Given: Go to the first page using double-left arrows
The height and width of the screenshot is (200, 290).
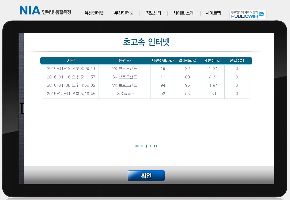Looking at the screenshot, I should (x=137, y=146).
